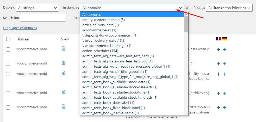The width and height of the screenshot is (256, 122).
Task: Check the first woocommerce-prdd row checkbox
Action: tap(8, 49)
